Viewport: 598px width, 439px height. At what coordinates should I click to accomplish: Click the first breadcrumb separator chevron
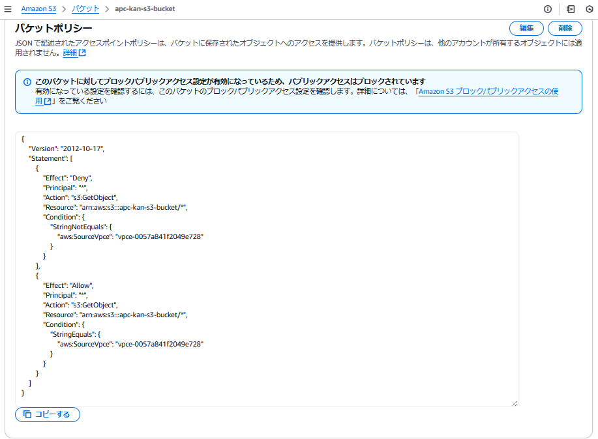pos(64,9)
